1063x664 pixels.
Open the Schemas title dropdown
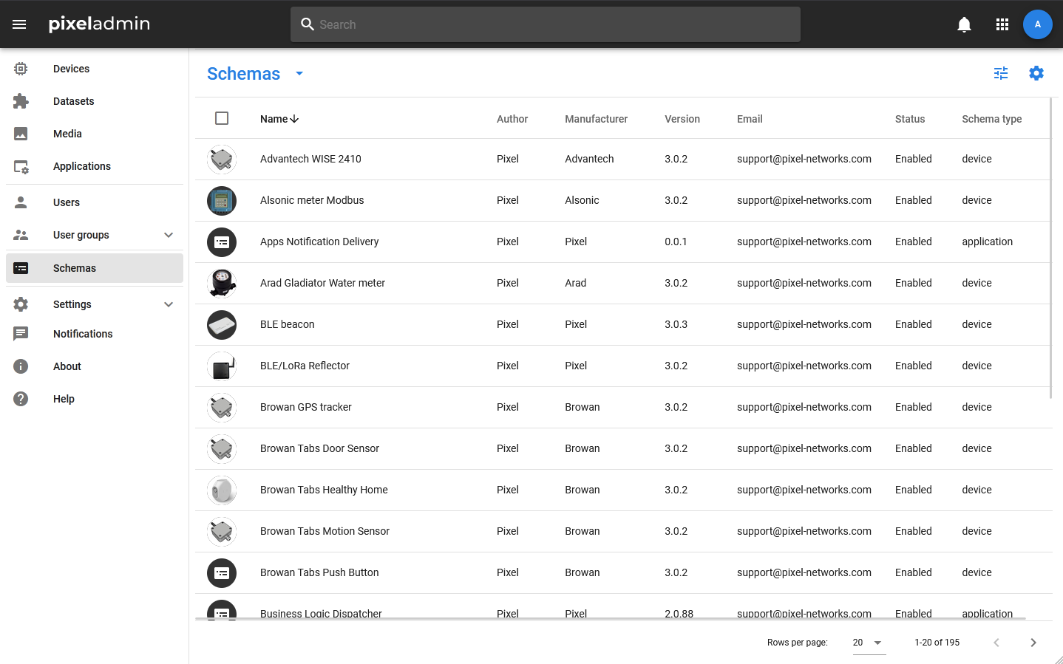pyautogui.click(x=299, y=74)
